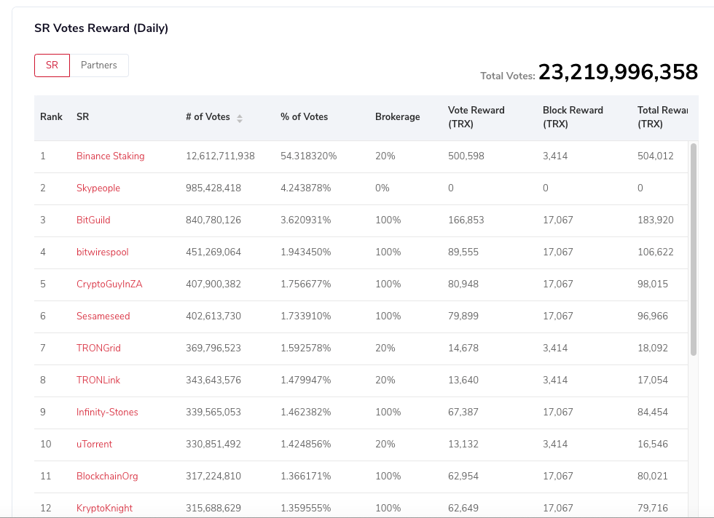
Task: Select vote reward cell 13,132
Action: coord(463,444)
